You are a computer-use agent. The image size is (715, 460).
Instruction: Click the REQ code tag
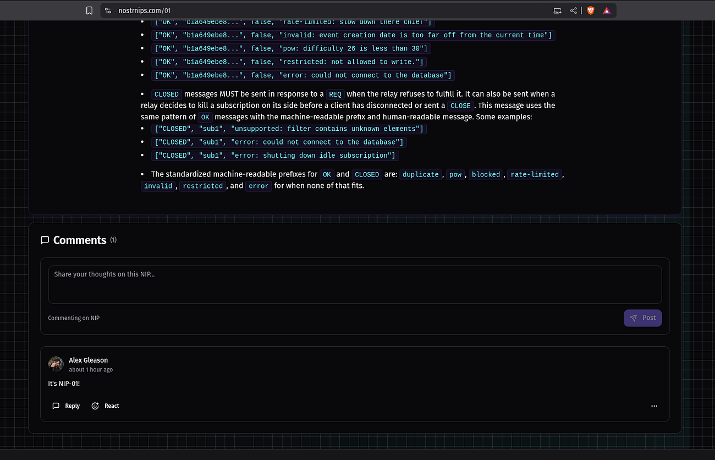click(x=335, y=94)
